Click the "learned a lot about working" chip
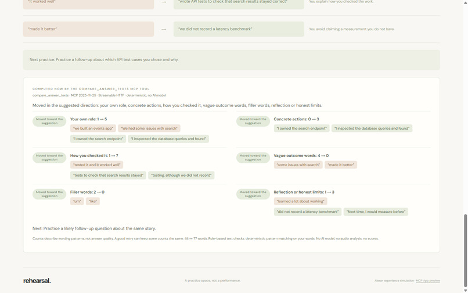 point(301,201)
